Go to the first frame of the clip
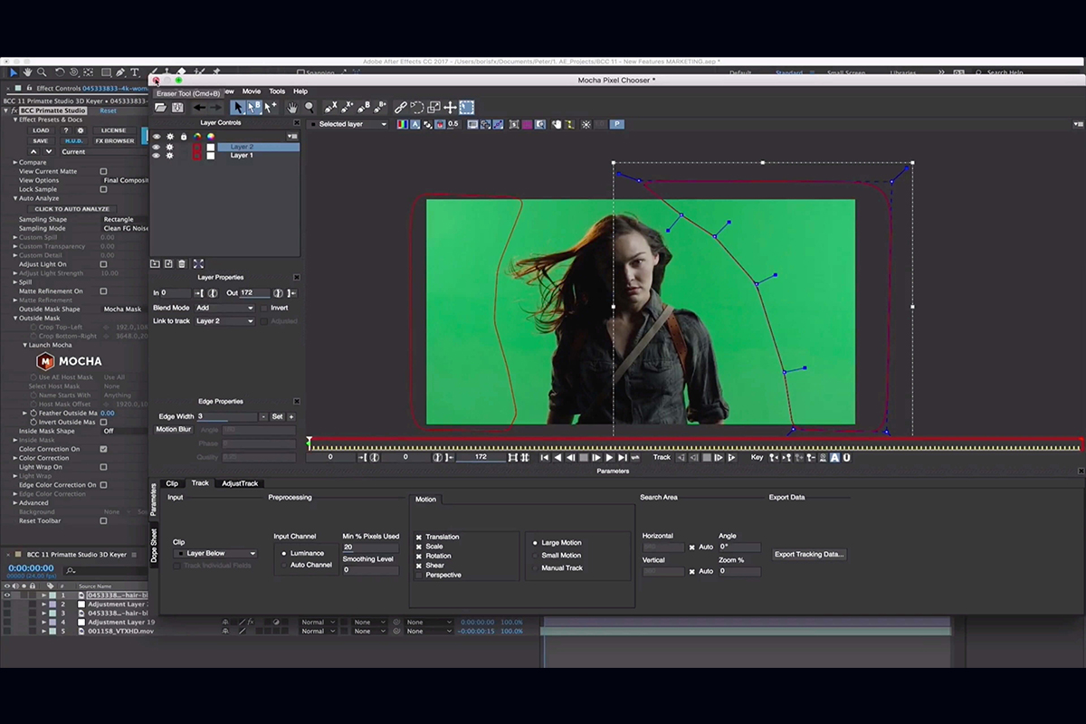This screenshot has width=1086, height=724. click(545, 458)
